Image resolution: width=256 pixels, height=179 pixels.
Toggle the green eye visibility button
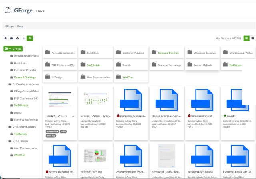click(x=30, y=38)
